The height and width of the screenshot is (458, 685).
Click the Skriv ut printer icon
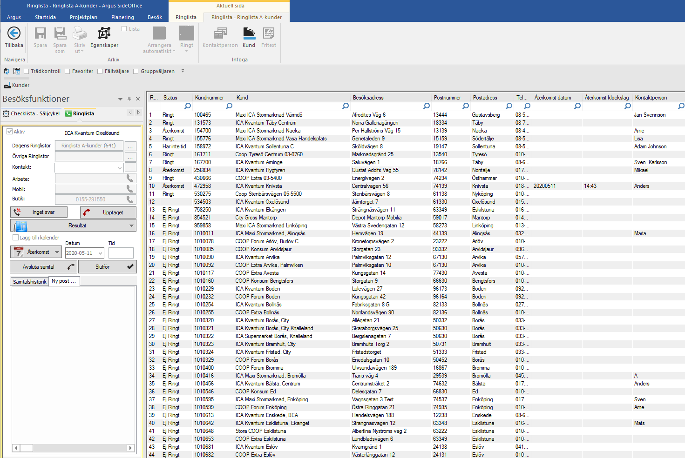click(x=80, y=33)
